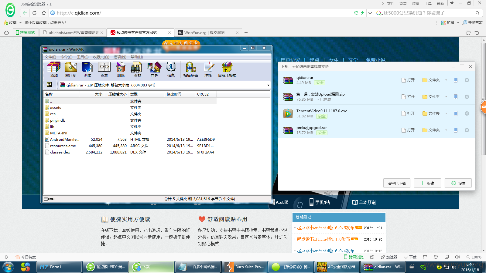Select classes.dex file row
The width and height of the screenshot is (486, 273).
pyautogui.click(x=130, y=152)
